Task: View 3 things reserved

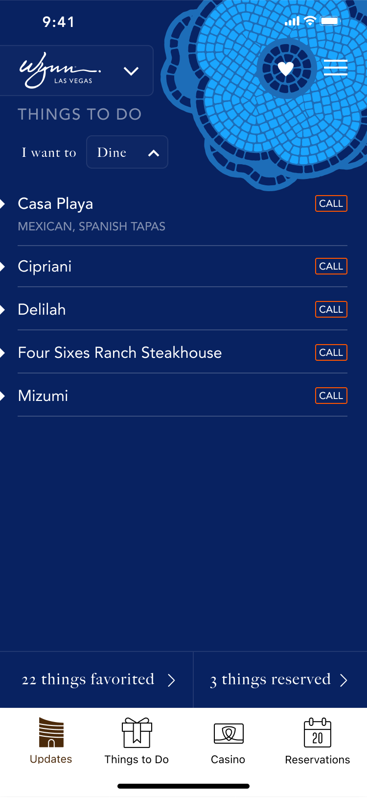Action: point(279,680)
